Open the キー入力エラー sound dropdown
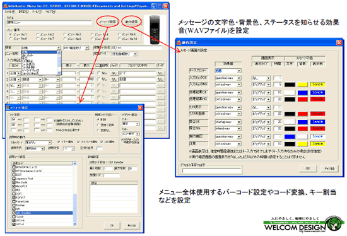Viewport: 347px width, 236px height. (228, 71)
